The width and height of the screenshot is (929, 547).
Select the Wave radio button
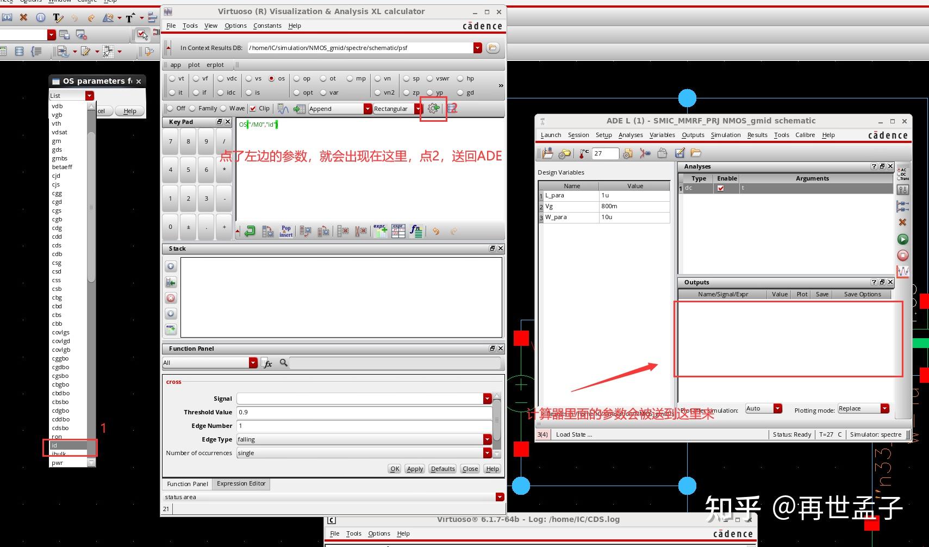pyautogui.click(x=223, y=108)
